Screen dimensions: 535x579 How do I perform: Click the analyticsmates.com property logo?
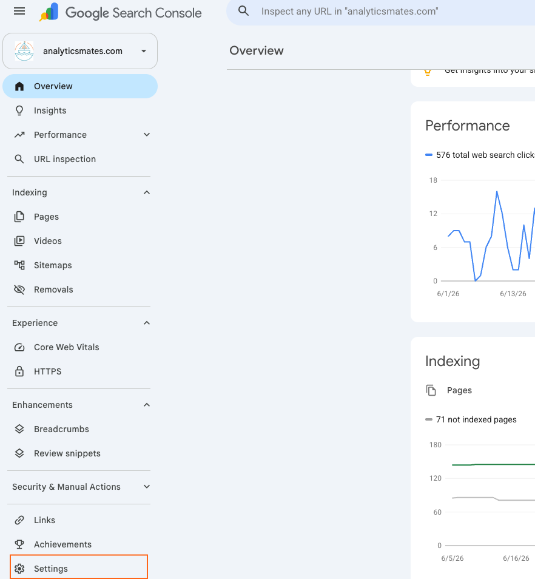[x=24, y=51]
